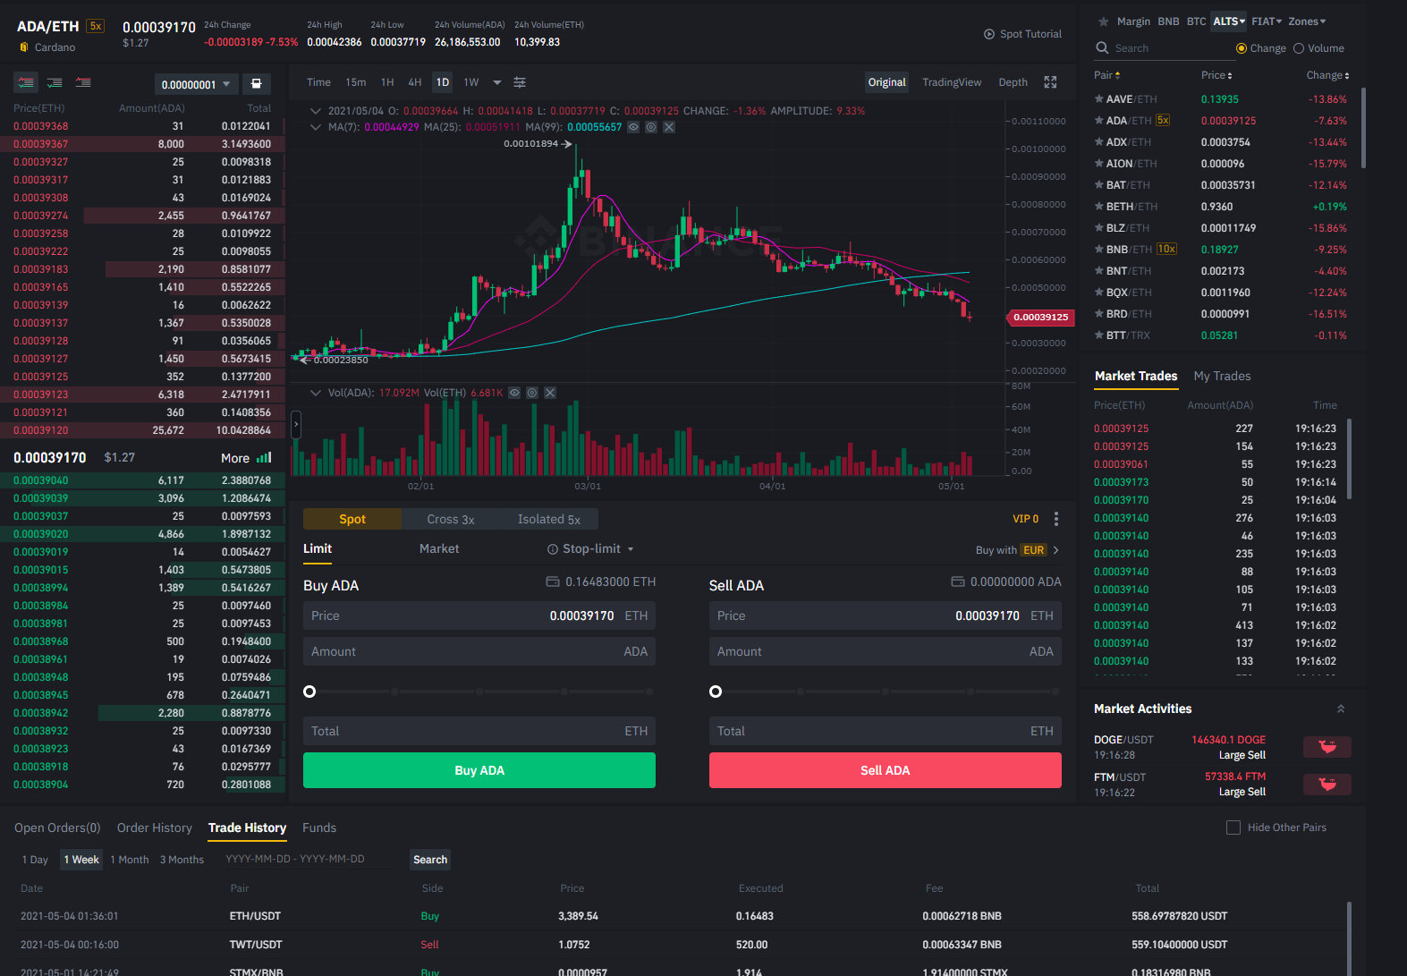Click the trade history Search button
This screenshot has height=976, width=1407.
pos(430,860)
